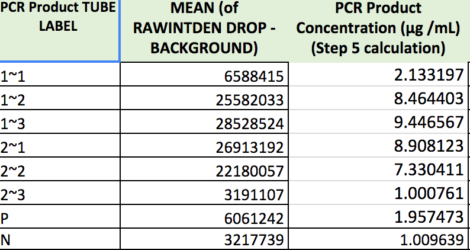This screenshot has height=250, width=470.
Task: Select mean value cell 3191107
Action: point(205,194)
